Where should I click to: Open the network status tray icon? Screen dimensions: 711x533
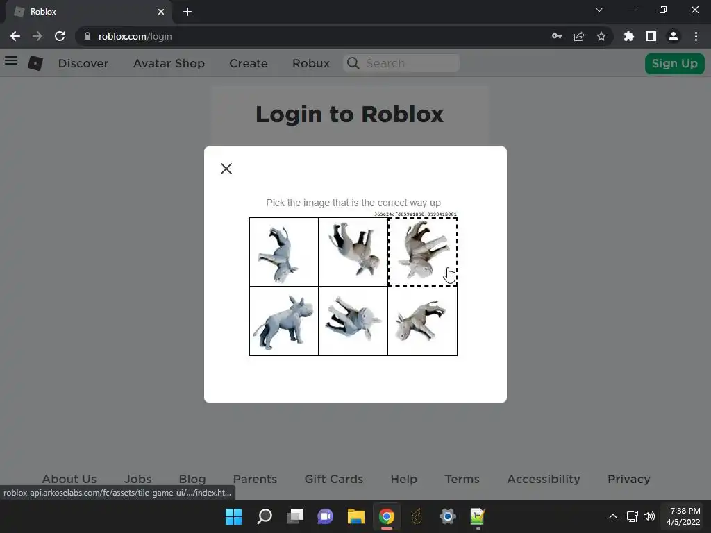(632, 516)
